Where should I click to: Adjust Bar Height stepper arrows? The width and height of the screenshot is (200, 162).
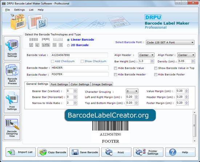pos(152,61)
